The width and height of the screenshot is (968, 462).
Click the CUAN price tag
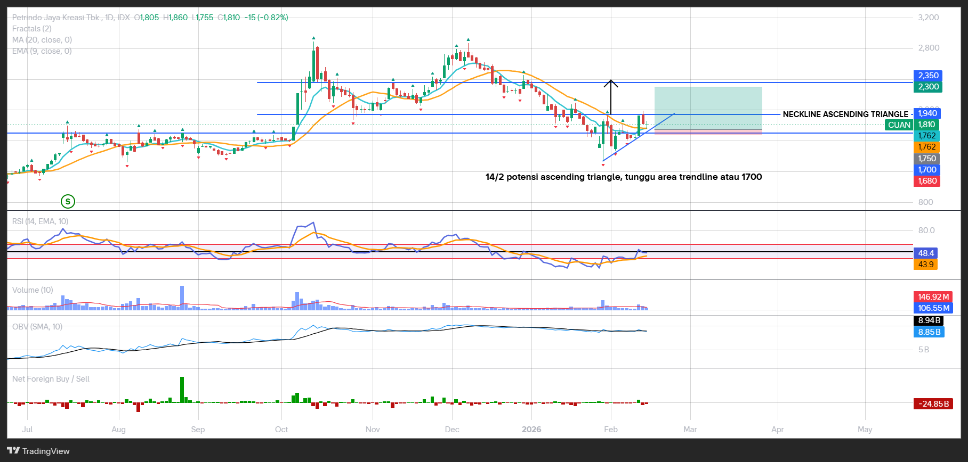tap(899, 125)
